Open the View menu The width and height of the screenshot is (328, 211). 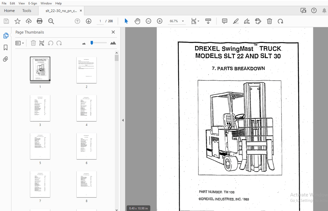22,3
